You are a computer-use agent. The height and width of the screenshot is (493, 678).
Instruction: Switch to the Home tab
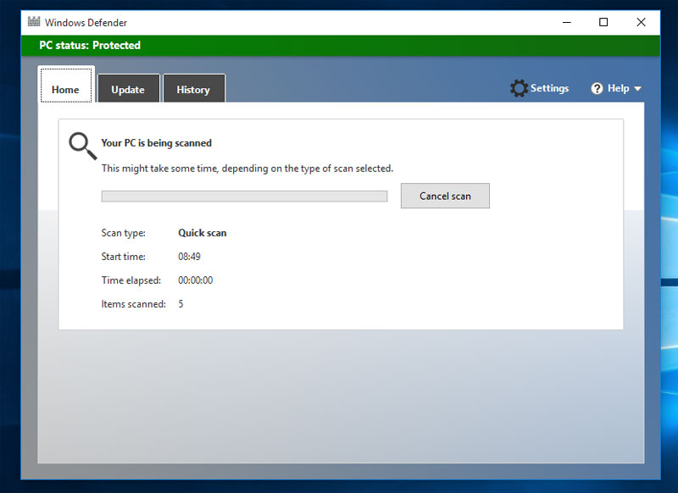[66, 84]
